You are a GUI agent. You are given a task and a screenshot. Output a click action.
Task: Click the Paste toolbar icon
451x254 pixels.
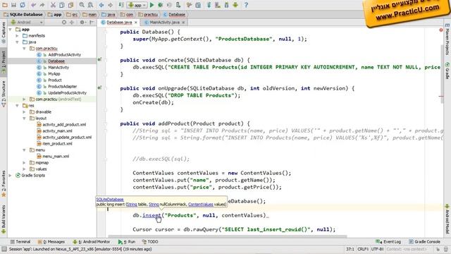[70, 5]
